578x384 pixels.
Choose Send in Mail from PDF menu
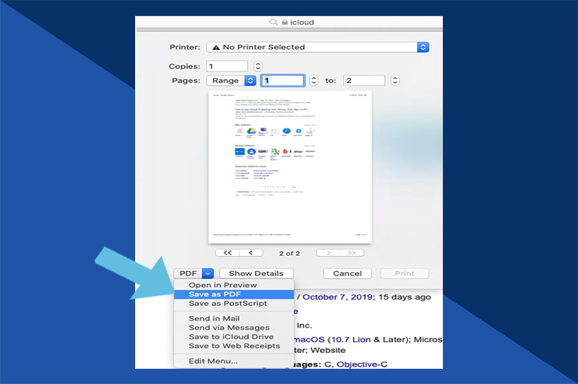click(215, 318)
